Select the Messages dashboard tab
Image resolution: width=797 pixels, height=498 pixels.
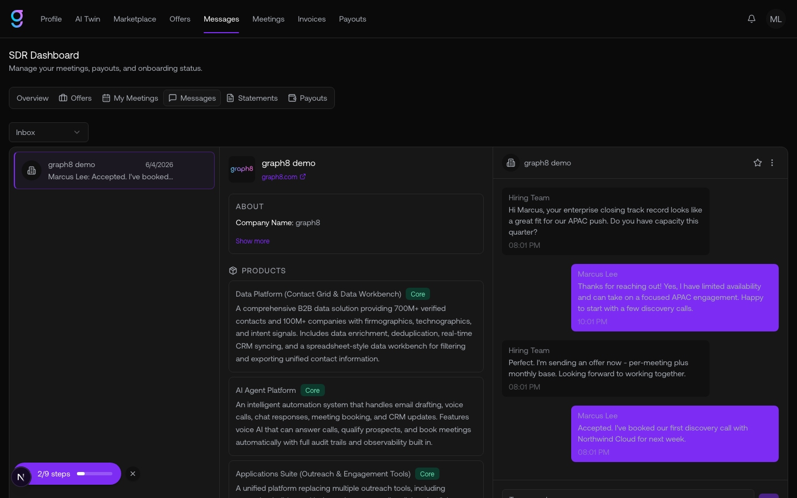point(192,98)
